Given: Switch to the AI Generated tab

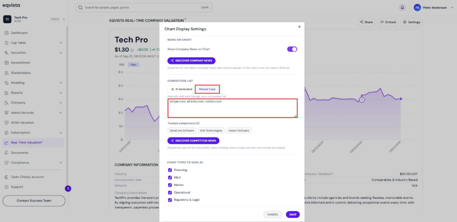Looking at the screenshot, I should pos(181,89).
